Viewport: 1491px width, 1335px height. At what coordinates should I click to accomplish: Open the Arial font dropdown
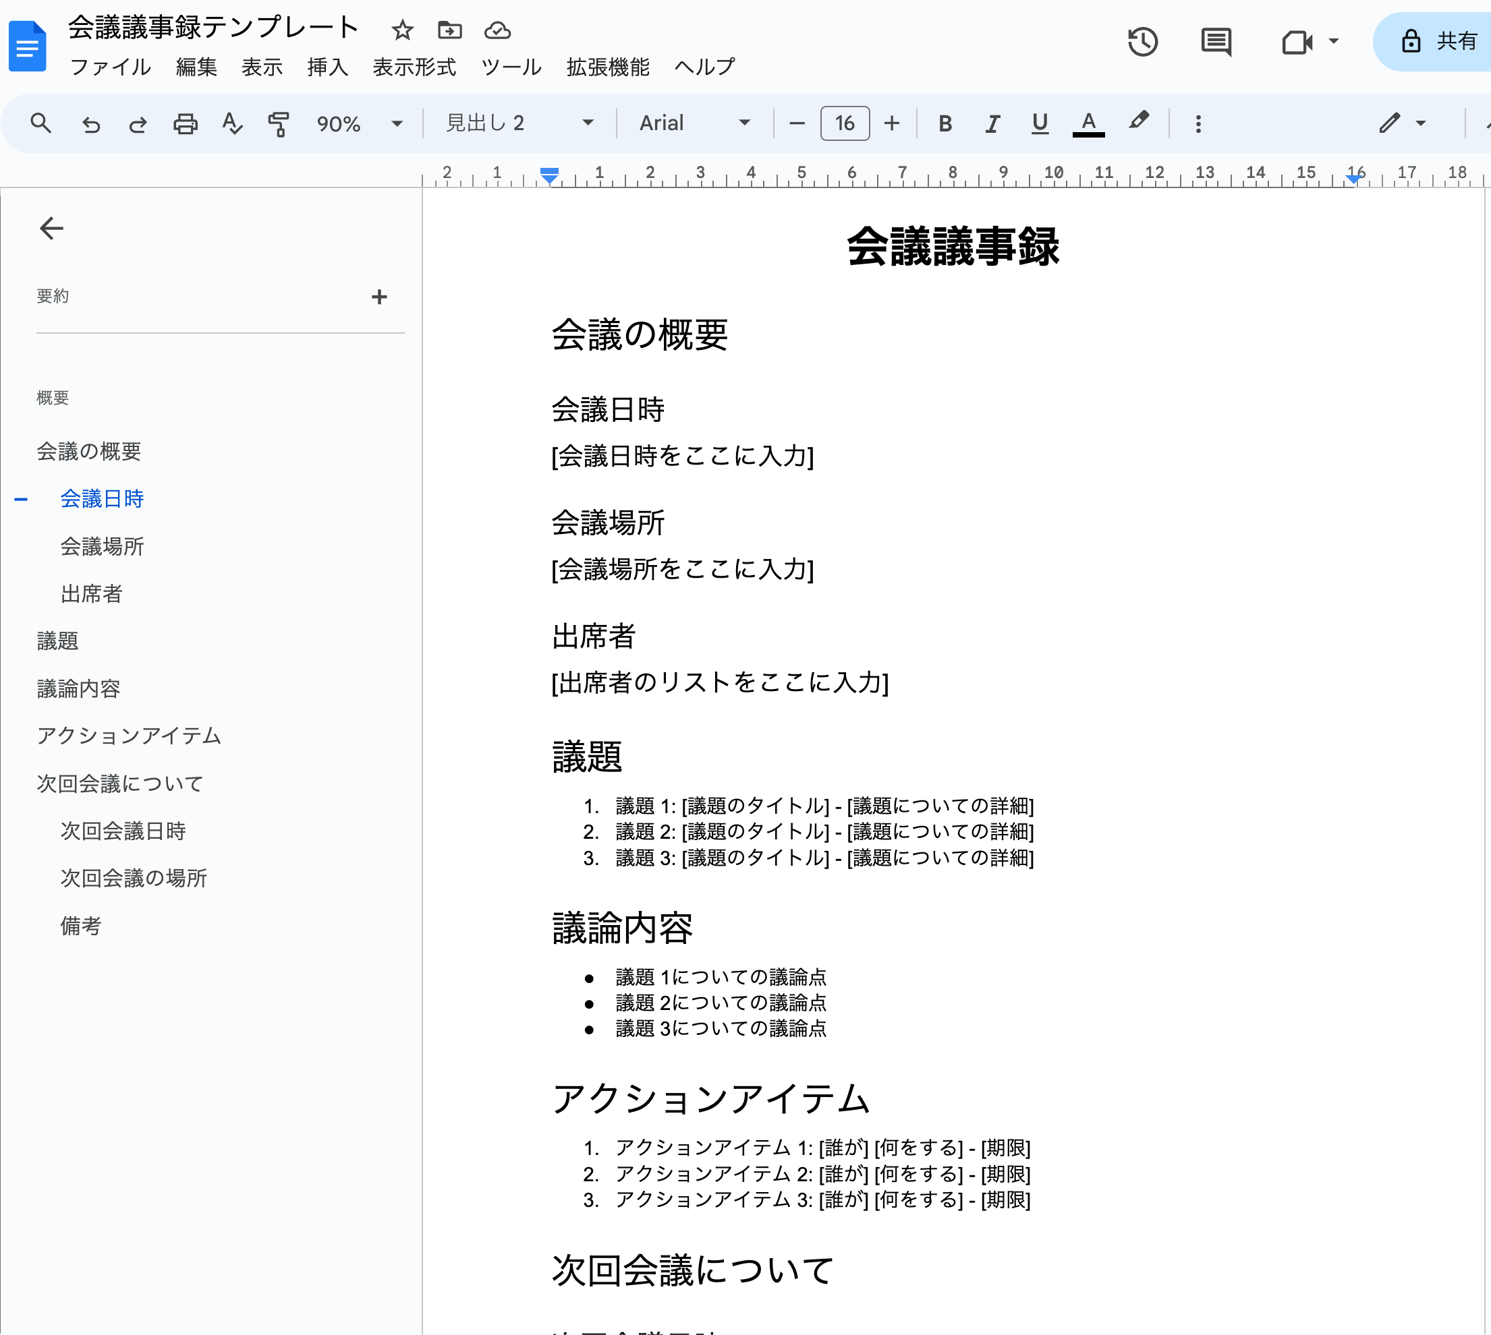pyautogui.click(x=694, y=123)
